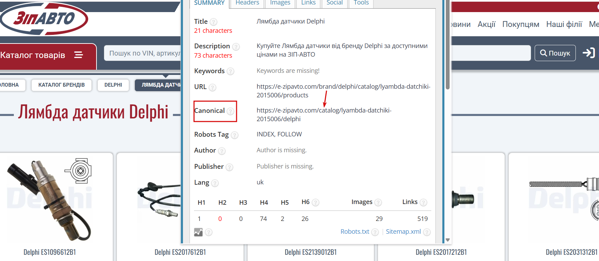Screen dimensions: 599x261
Task: Click the Delphi ES2031312B1 product title
Action: (x=572, y=252)
